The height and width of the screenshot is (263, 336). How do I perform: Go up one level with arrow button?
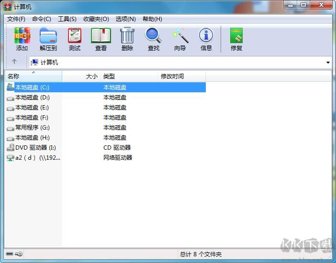point(14,62)
